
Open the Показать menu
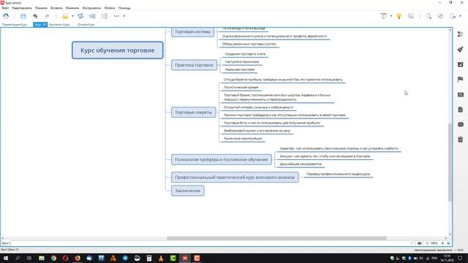(x=41, y=8)
